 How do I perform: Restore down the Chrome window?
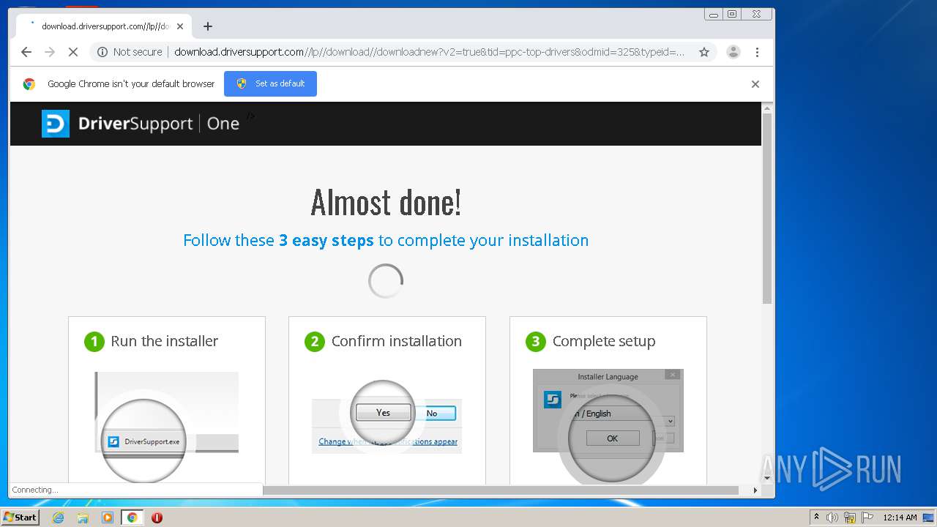point(731,14)
